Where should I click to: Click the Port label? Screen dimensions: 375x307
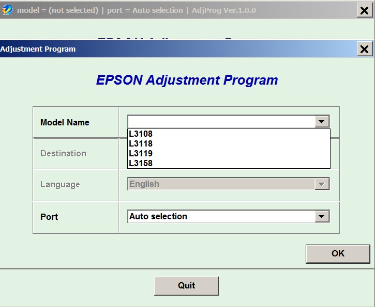point(49,217)
